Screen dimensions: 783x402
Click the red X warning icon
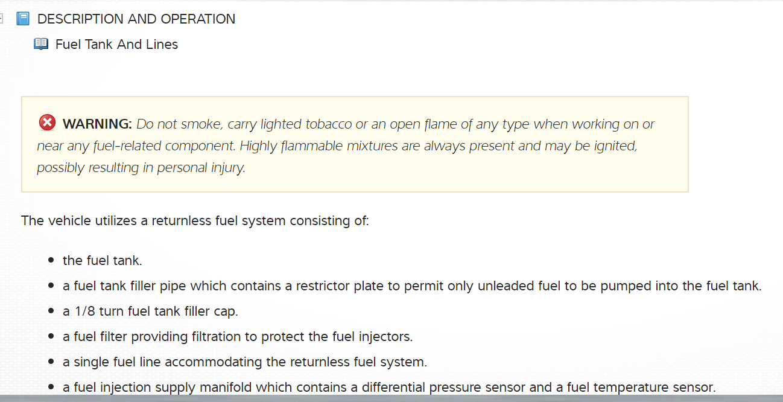coord(47,123)
